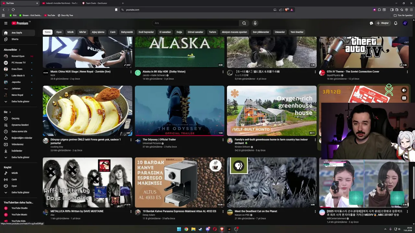Screen dimensions: 415x233
Task: Start voice search with microphone icon
Action: coord(255,23)
